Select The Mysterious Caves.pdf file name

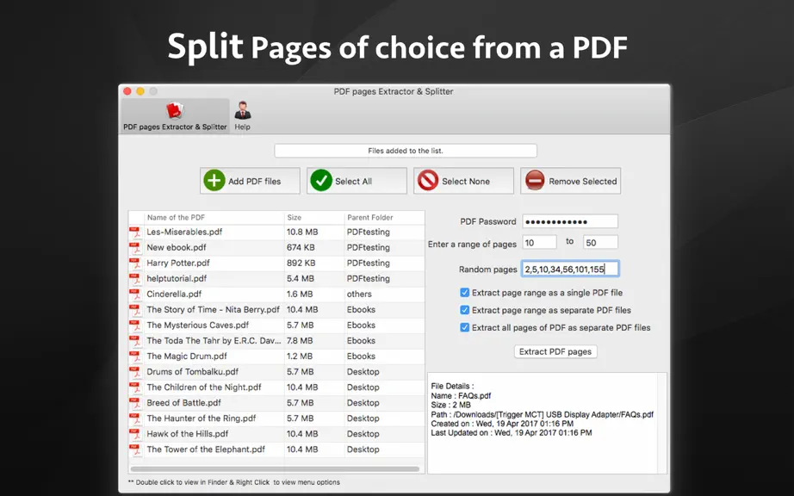198,325
